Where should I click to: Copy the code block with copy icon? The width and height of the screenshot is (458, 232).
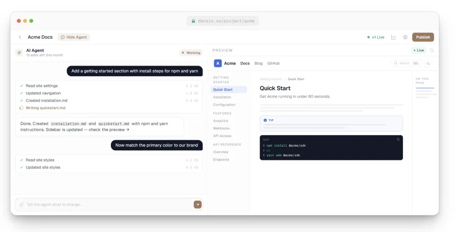(398, 139)
